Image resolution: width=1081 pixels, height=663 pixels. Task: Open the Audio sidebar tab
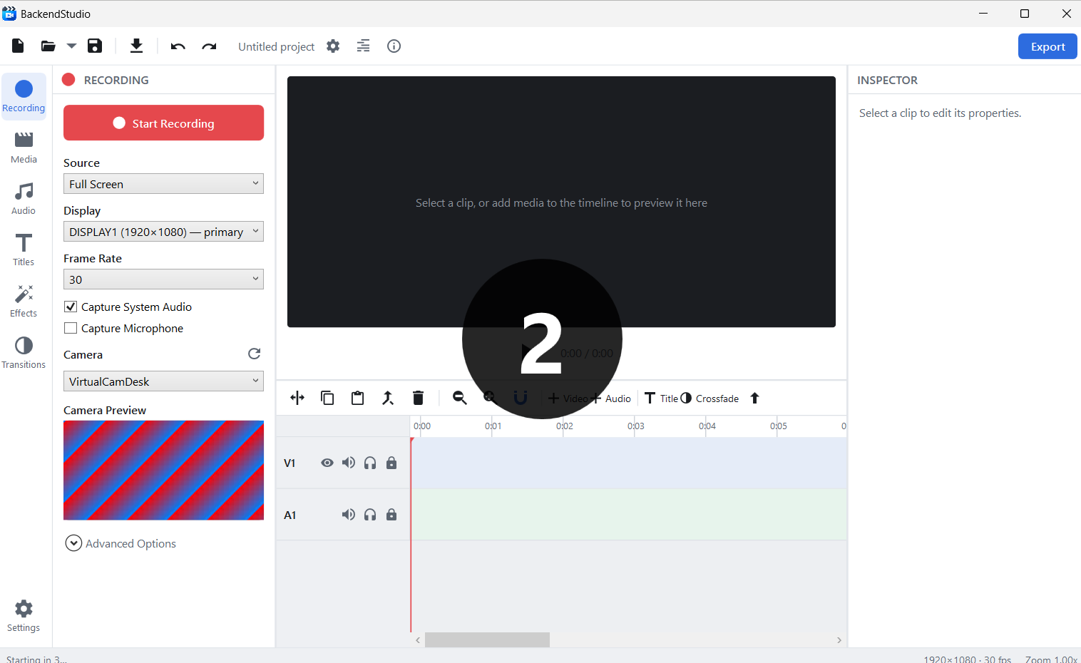tap(24, 199)
